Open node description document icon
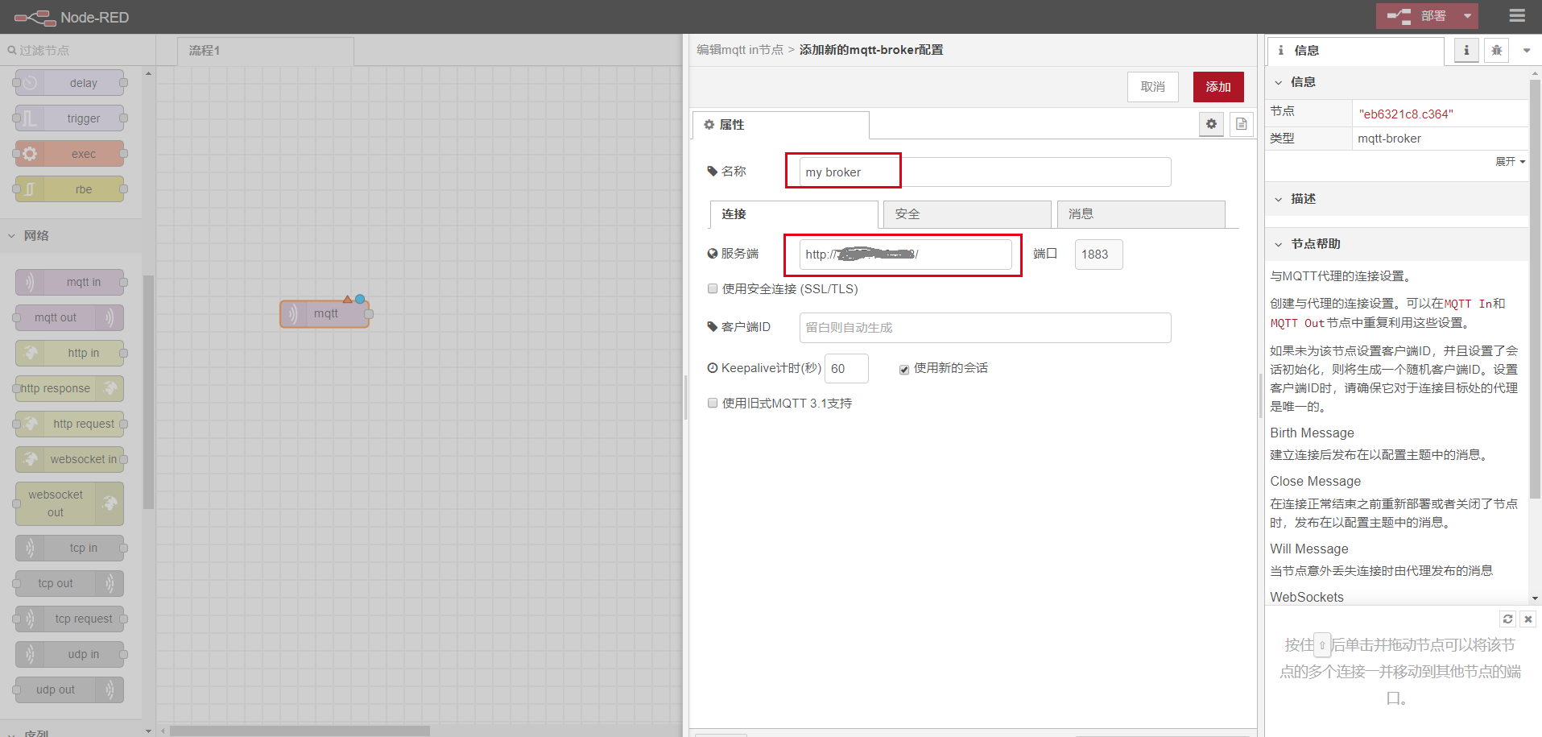 pyautogui.click(x=1242, y=124)
